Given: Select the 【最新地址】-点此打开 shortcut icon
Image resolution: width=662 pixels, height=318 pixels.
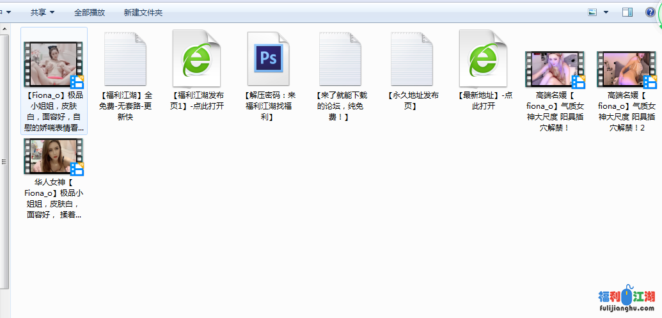Looking at the screenshot, I should point(484,58).
